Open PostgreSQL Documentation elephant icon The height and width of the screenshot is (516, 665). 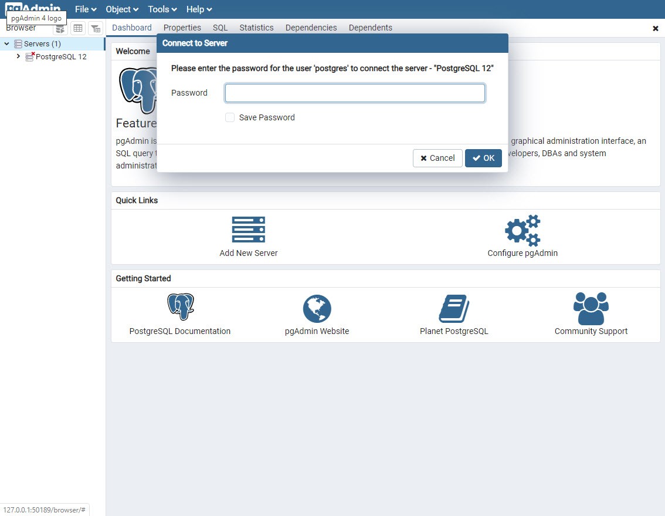180,306
